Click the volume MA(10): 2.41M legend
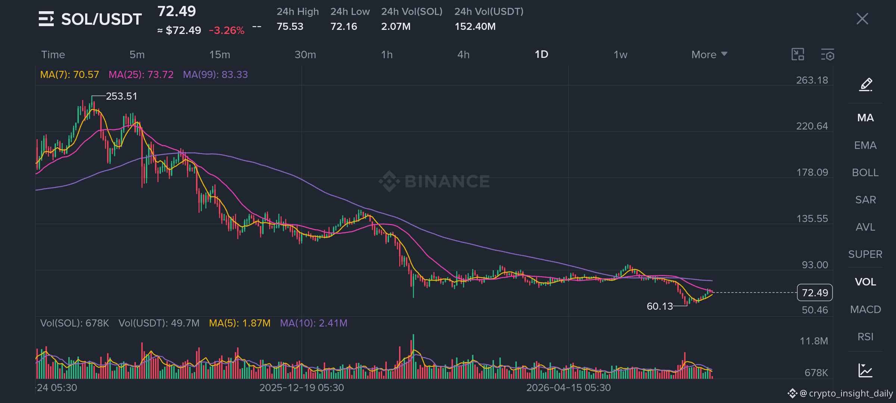The height and width of the screenshot is (403, 896). point(314,323)
